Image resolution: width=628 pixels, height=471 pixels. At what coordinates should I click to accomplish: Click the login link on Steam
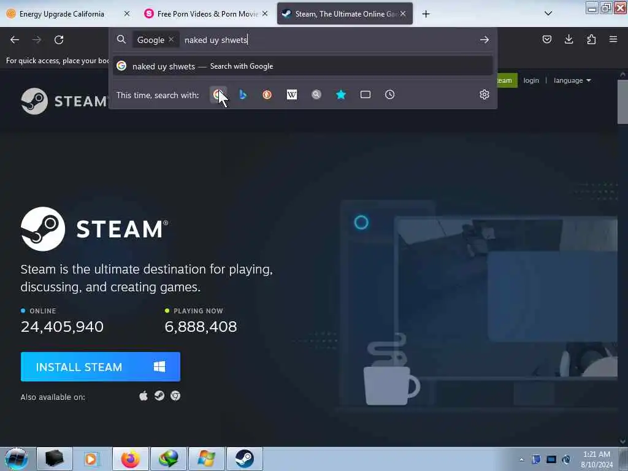coord(531,80)
